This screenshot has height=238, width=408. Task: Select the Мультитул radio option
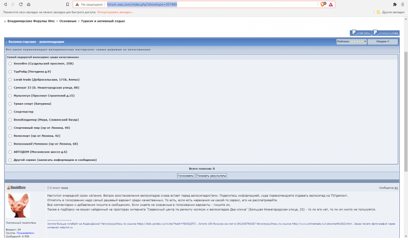(x=10, y=96)
